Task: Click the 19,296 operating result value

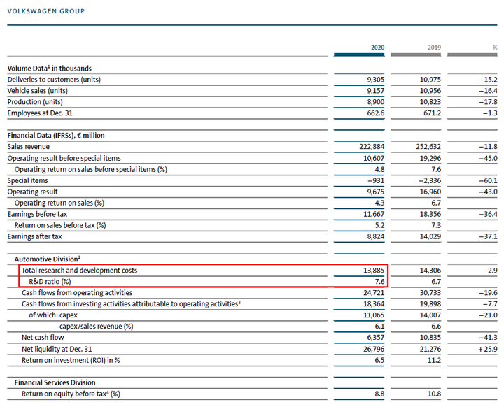Action: [x=430, y=158]
